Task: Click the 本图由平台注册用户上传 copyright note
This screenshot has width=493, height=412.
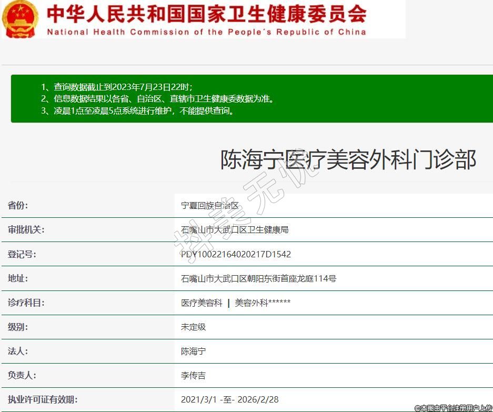Action: pos(453,408)
